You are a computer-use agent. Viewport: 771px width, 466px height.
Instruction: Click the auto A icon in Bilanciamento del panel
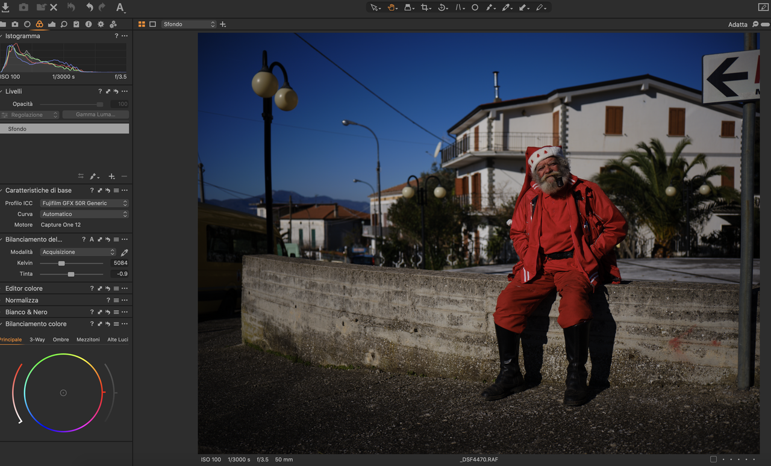(92, 240)
